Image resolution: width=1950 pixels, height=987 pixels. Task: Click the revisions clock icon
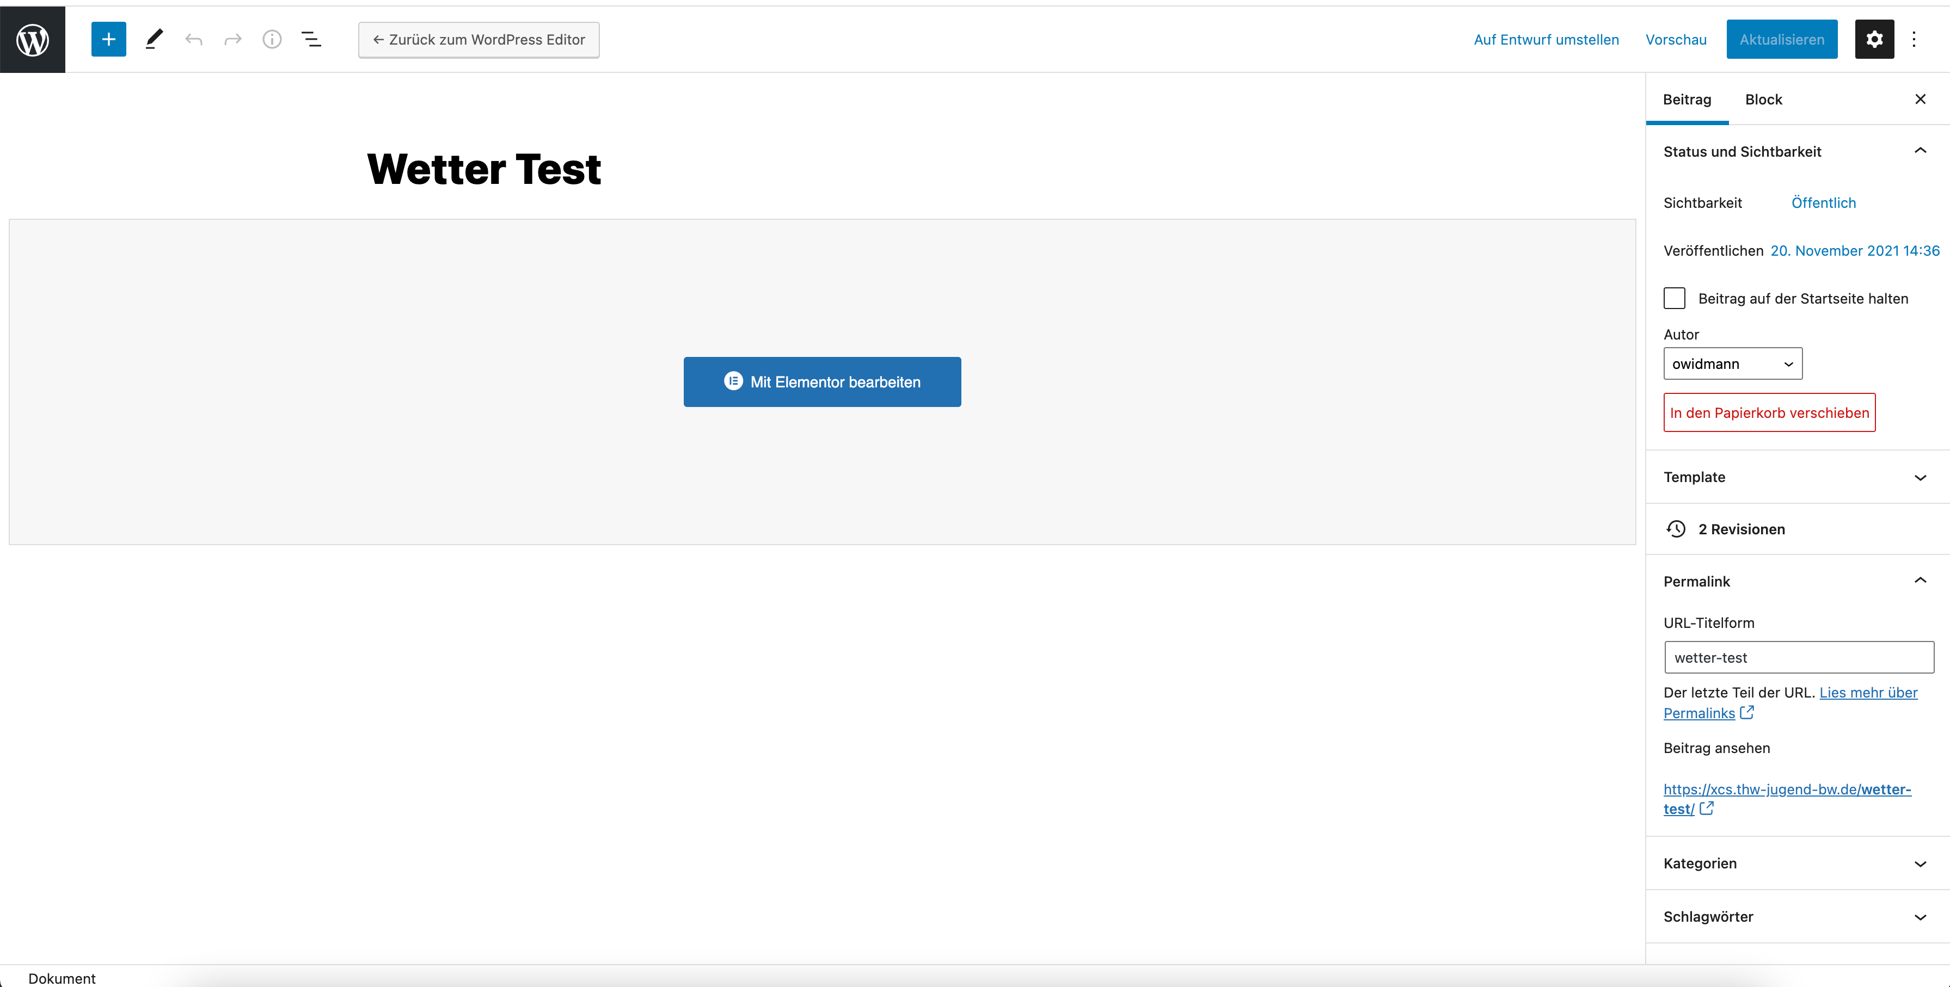1676,529
